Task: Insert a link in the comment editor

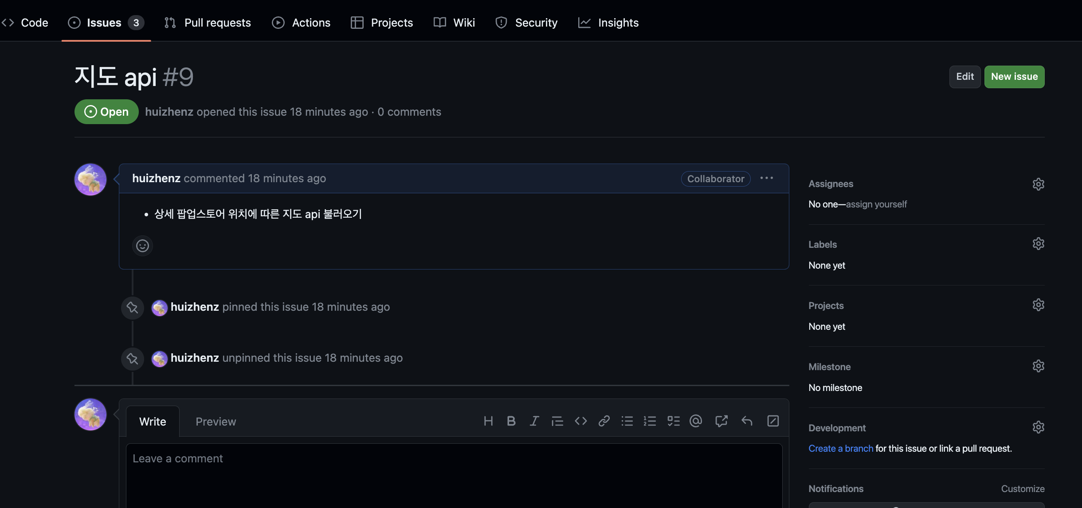Action: pos(604,421)
